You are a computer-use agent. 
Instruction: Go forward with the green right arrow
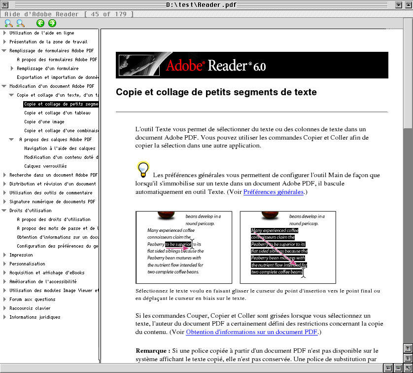point(52,23)
